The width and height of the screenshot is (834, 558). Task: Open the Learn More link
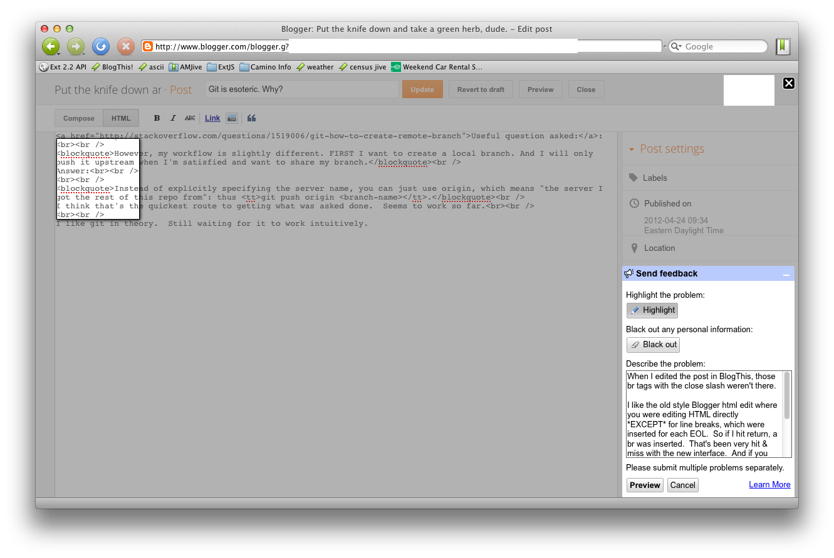coord(769,485)
